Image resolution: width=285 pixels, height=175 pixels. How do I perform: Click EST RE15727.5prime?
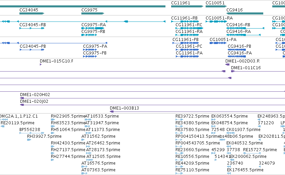pos(251,153)
